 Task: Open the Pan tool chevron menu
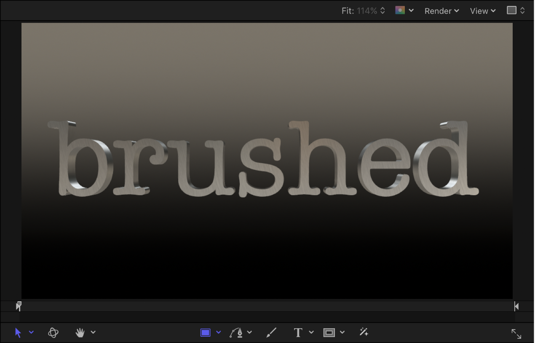(93, 332)
